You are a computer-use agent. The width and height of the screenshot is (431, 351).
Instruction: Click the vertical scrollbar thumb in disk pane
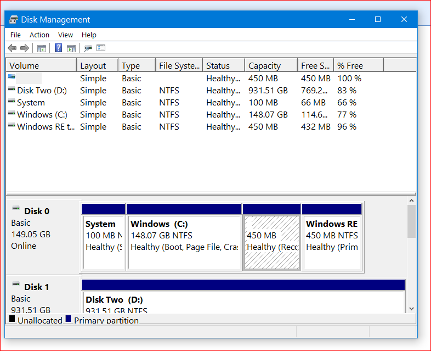411,221
